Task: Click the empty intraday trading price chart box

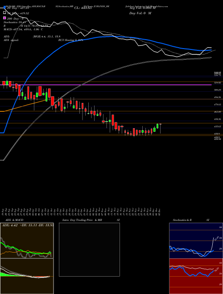Action: 89,249
